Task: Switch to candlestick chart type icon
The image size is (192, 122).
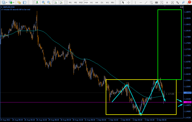Action: tap(37, 2)
